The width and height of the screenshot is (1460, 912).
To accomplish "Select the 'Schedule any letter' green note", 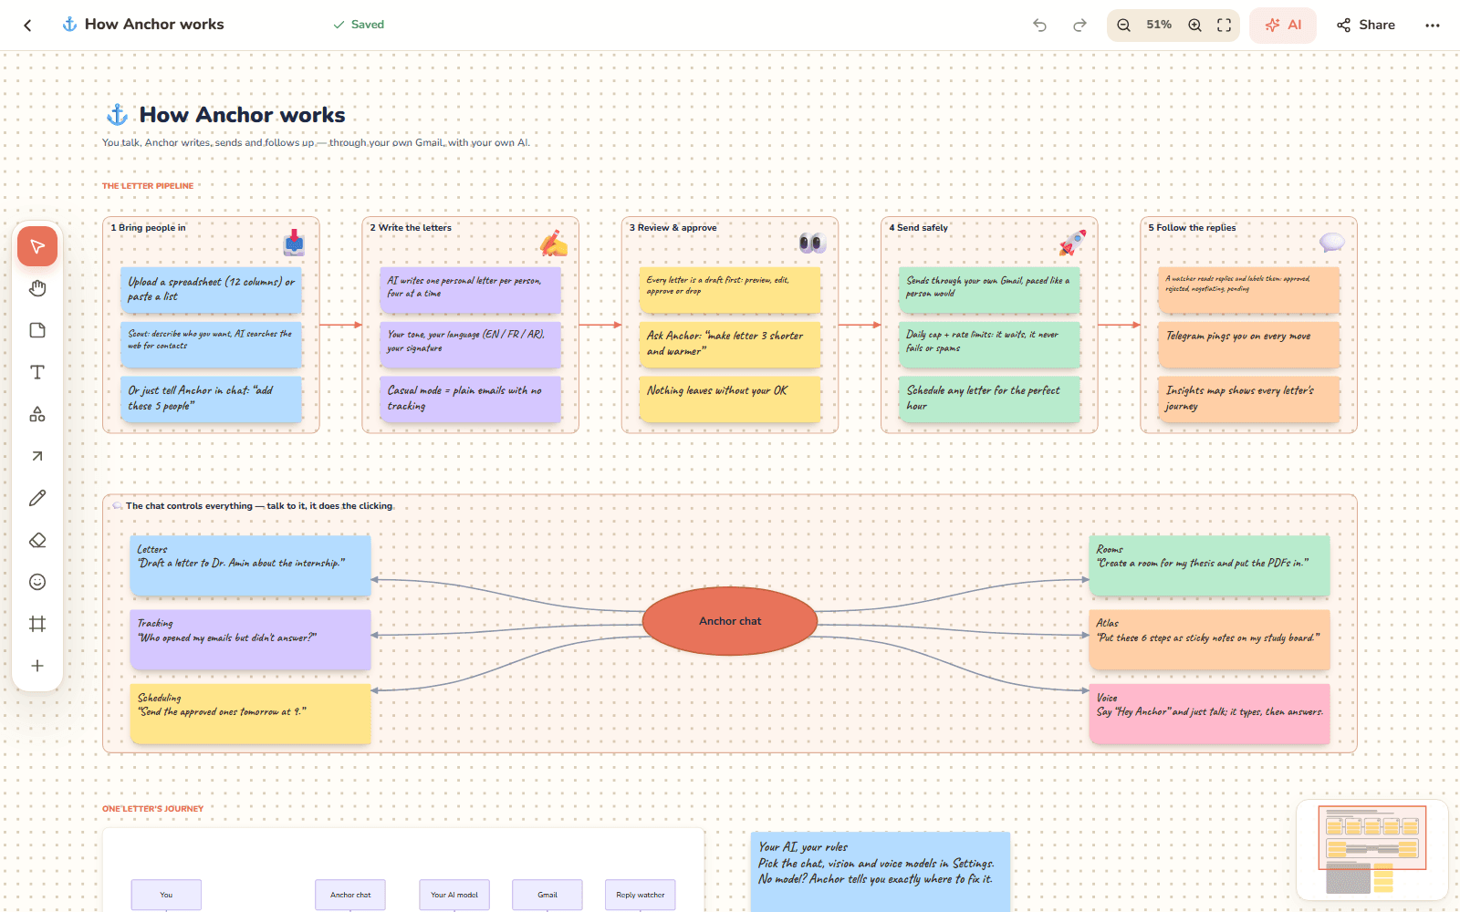I will point(989,399).
